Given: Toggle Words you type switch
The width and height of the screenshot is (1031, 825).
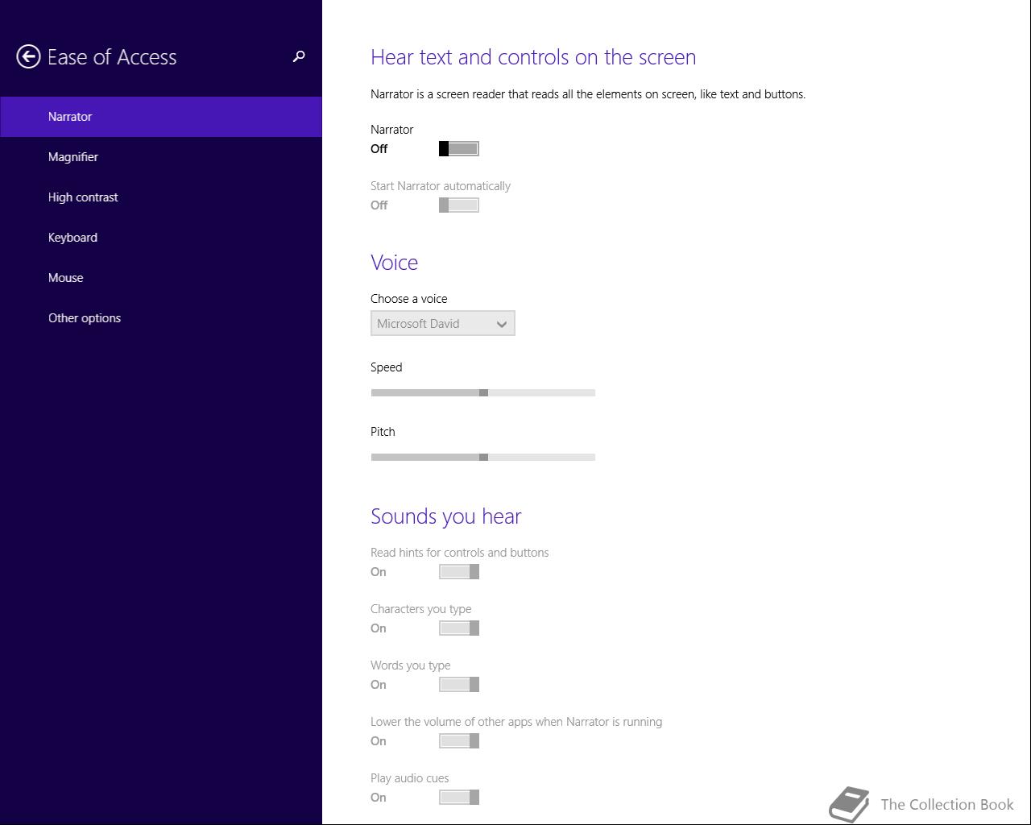Looking at the screenshot, I should (459, 684).
